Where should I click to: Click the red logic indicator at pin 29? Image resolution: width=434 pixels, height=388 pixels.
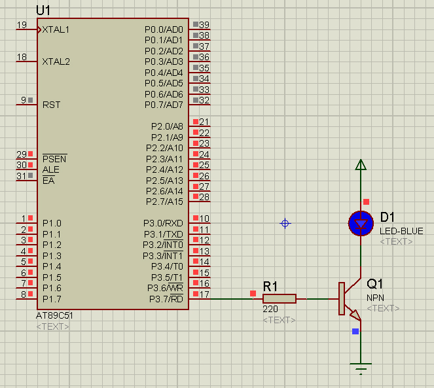pyautogui.click(x=31, y=154)
